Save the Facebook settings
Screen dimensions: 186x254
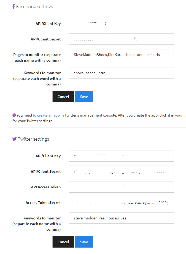(84, 97)
